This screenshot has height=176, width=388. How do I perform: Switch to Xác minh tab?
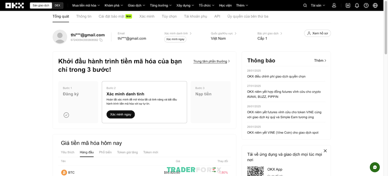[147, 16]
